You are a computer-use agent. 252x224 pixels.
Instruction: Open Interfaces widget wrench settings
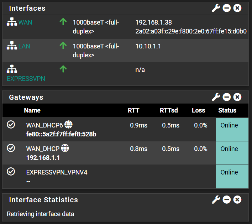pos(216,8)
